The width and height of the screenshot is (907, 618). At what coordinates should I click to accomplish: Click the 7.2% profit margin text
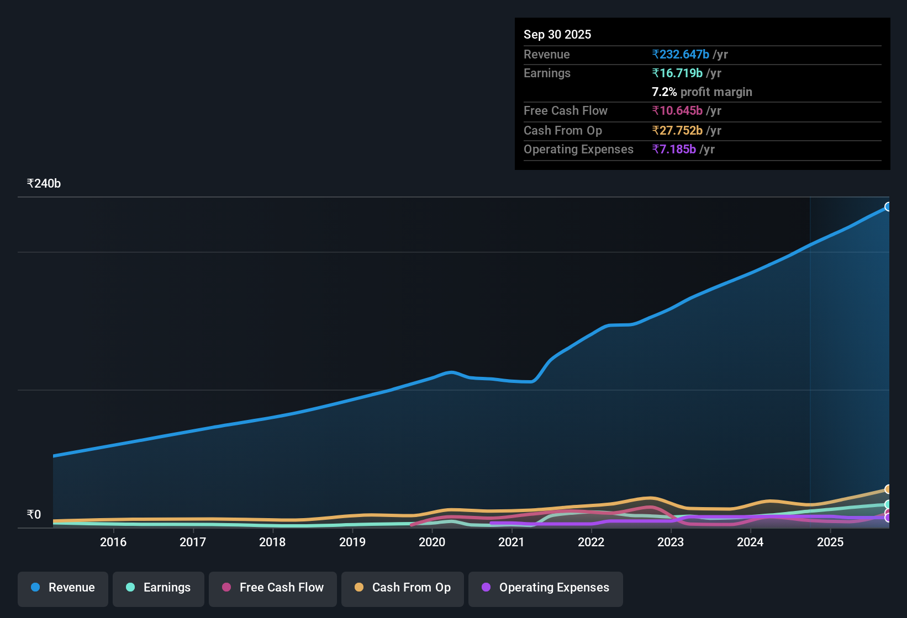pyautogui.click(x=702, y=92)
